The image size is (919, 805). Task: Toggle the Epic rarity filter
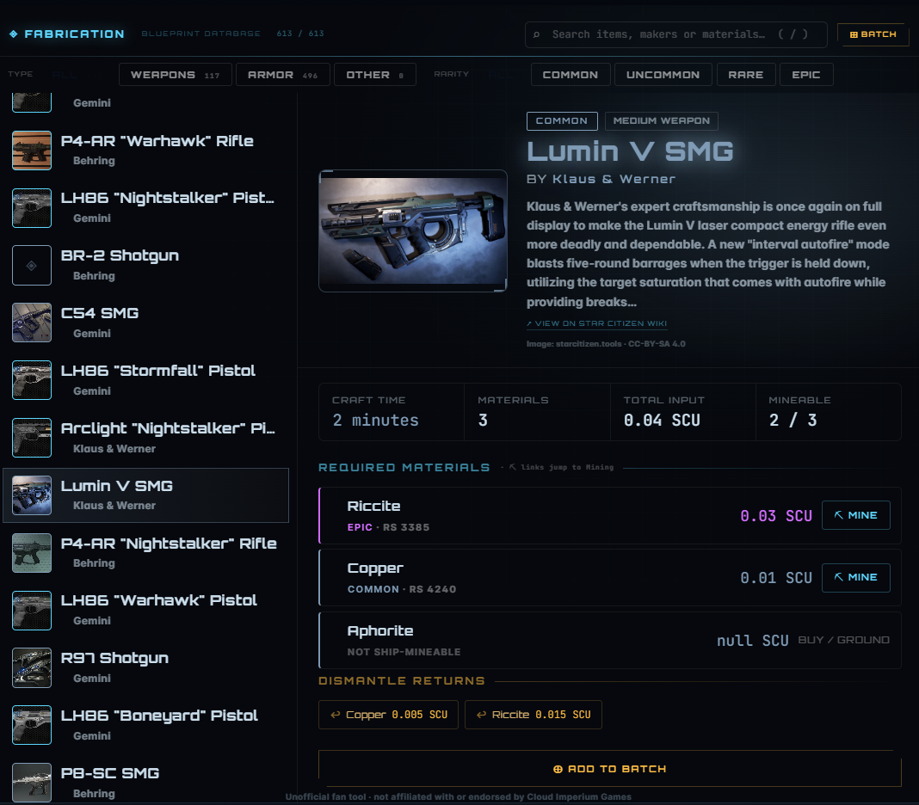click(x=806, y=75)
